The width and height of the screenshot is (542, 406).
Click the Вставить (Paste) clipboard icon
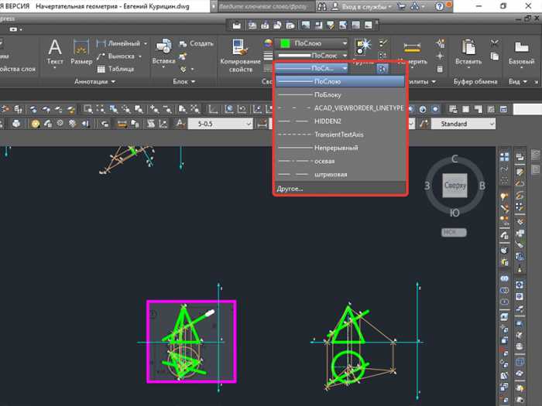pyautogui.click(x=468, y=48)
